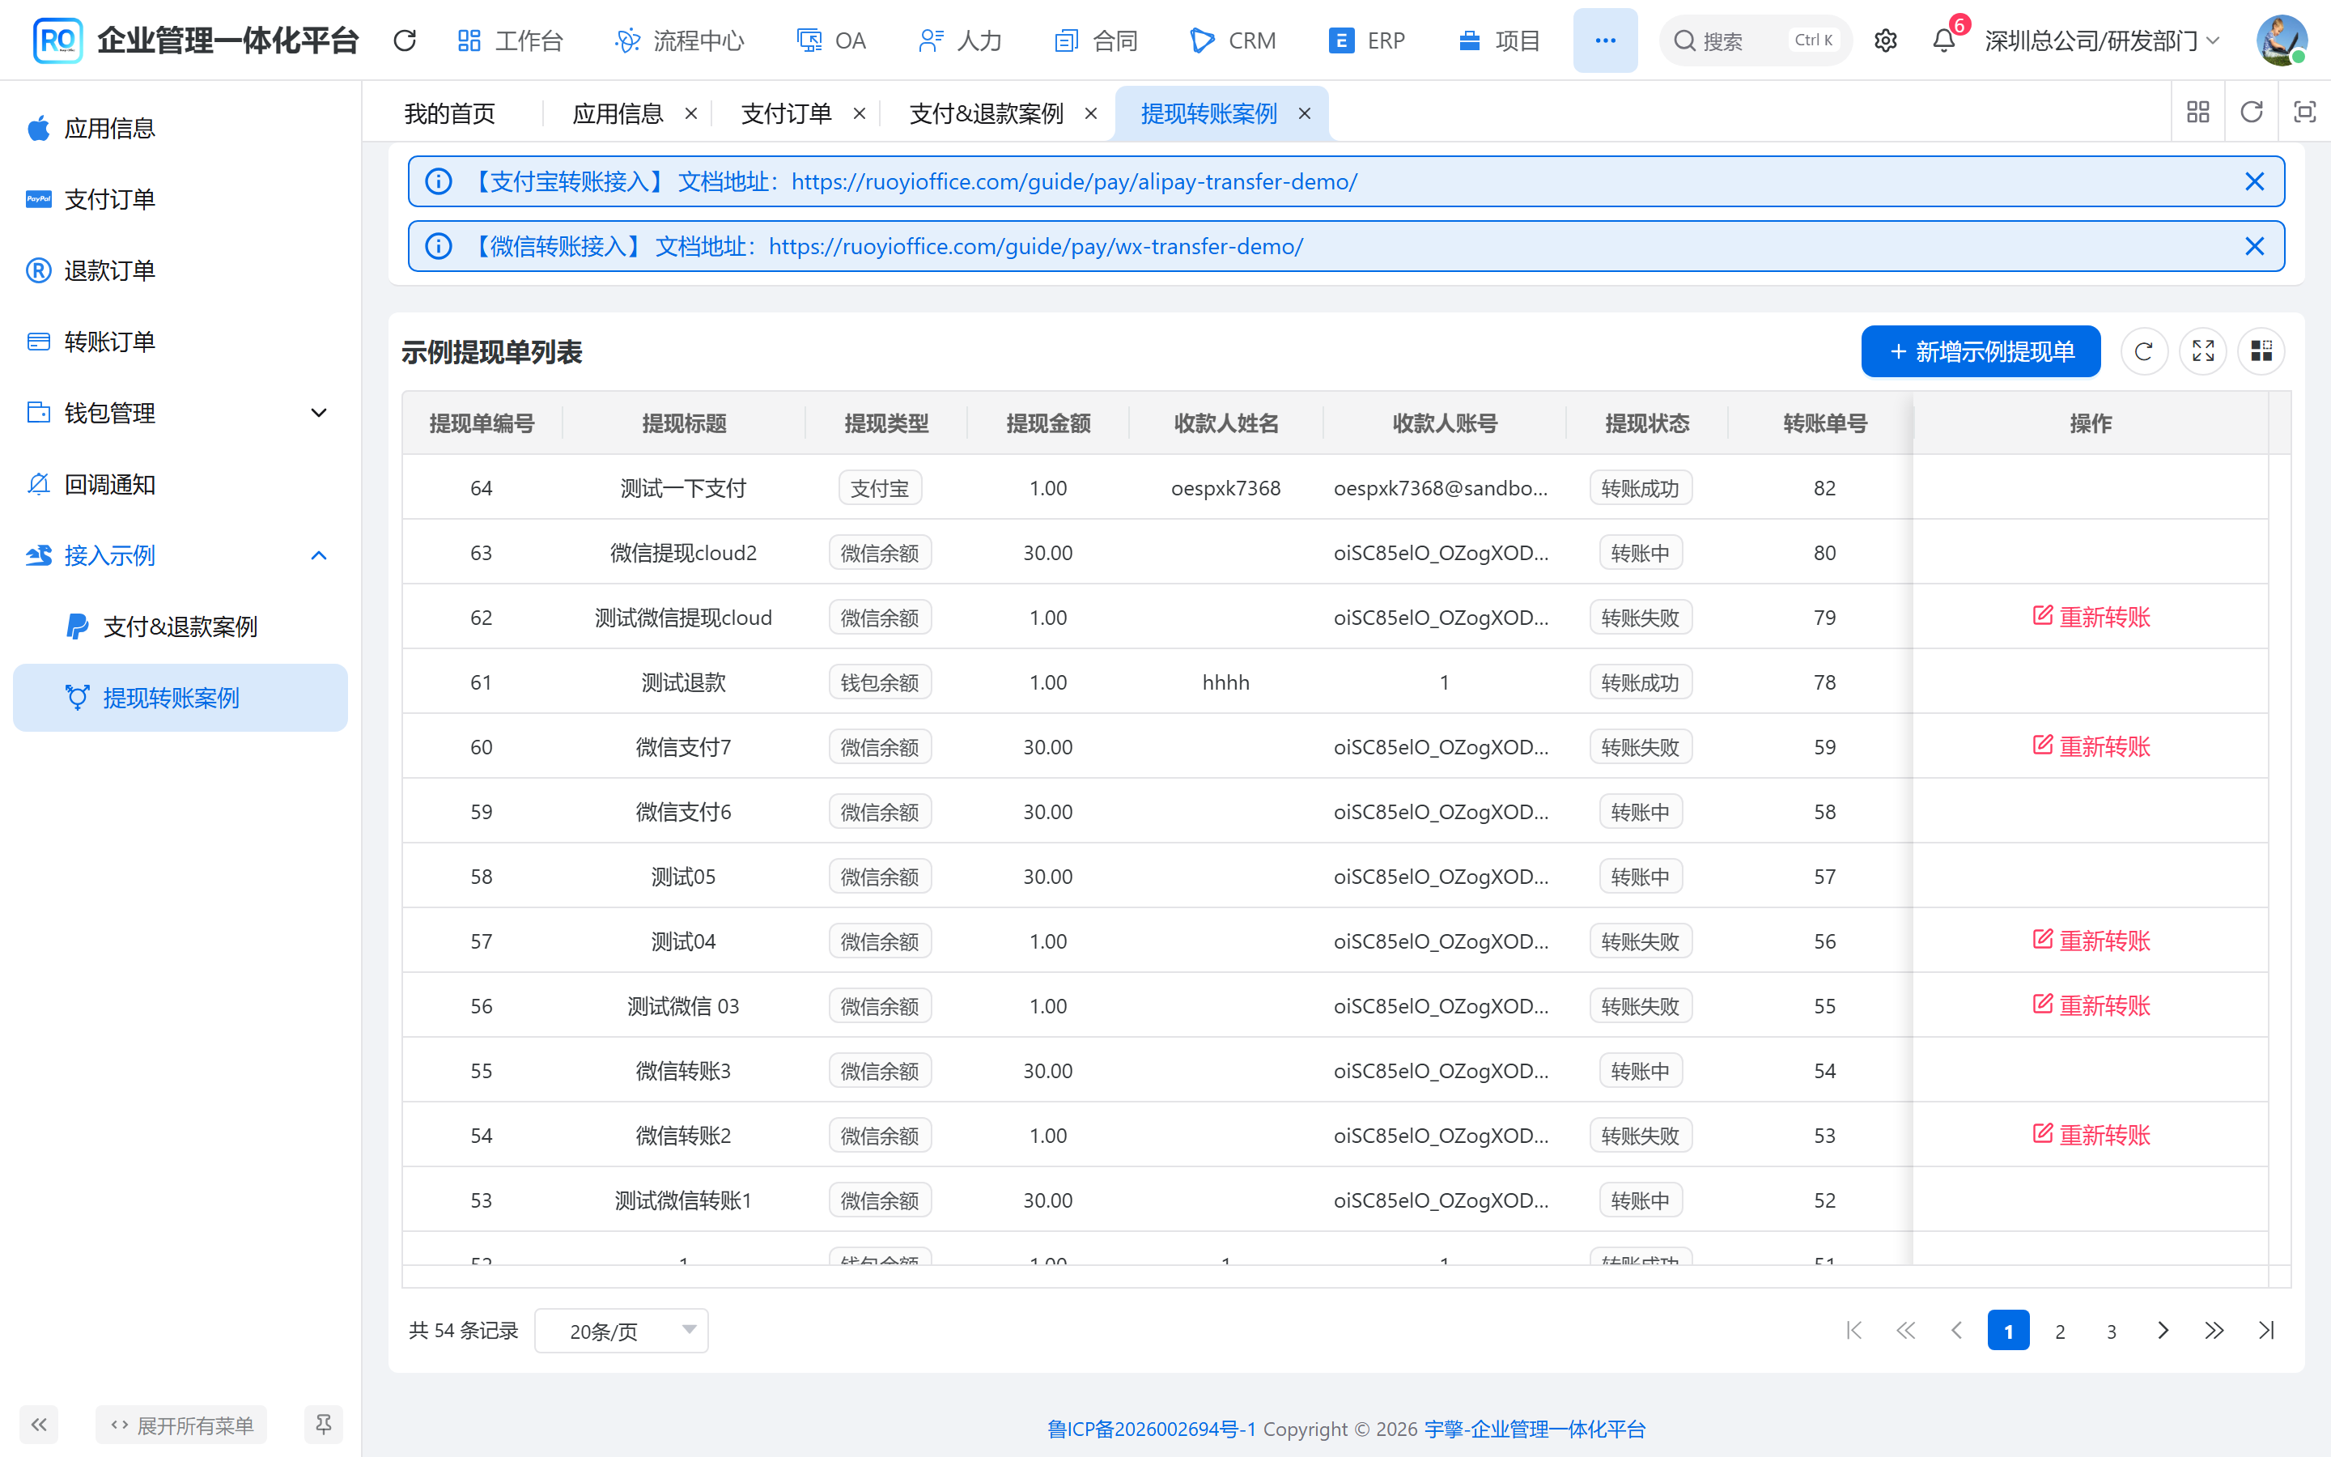Click the refresh icon beside platform title
Screen dimensions: 2331x1457
(x=405, y=40)
